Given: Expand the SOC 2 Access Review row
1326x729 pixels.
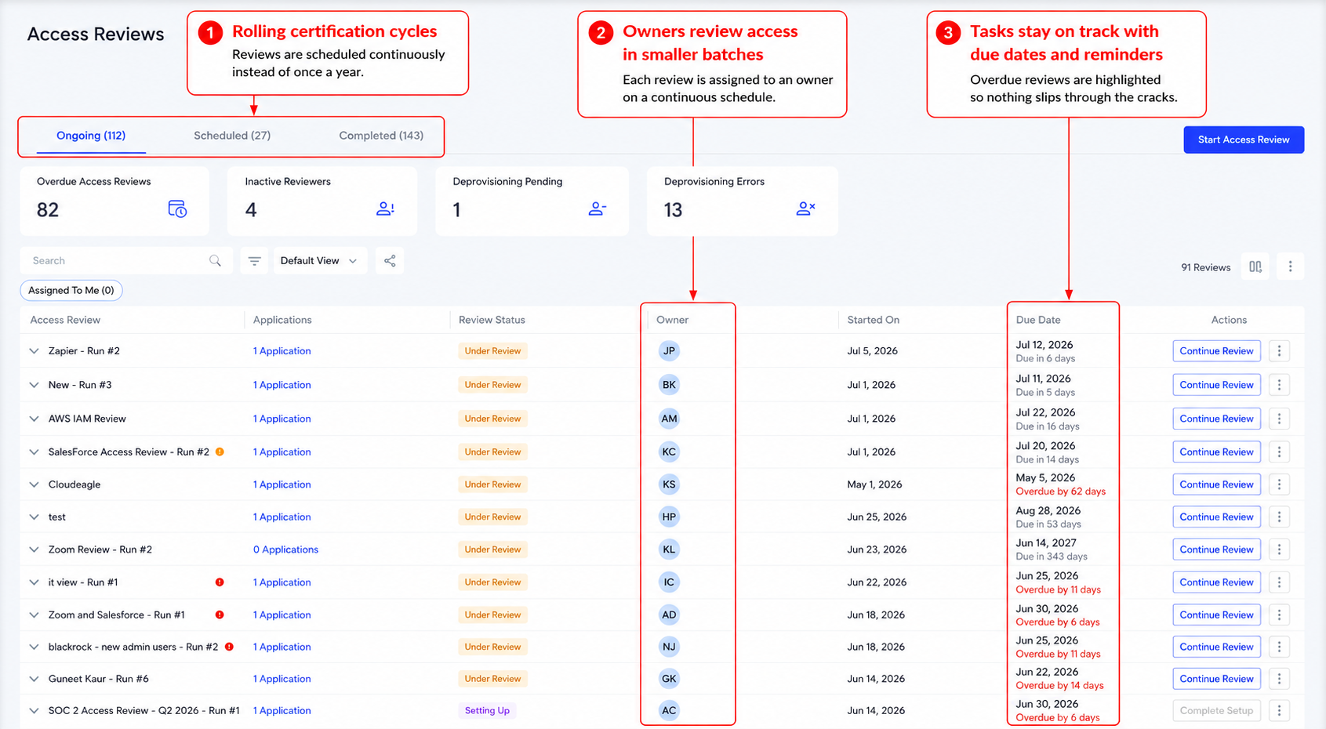Looking at the screenshot, I should coord(34,711).
